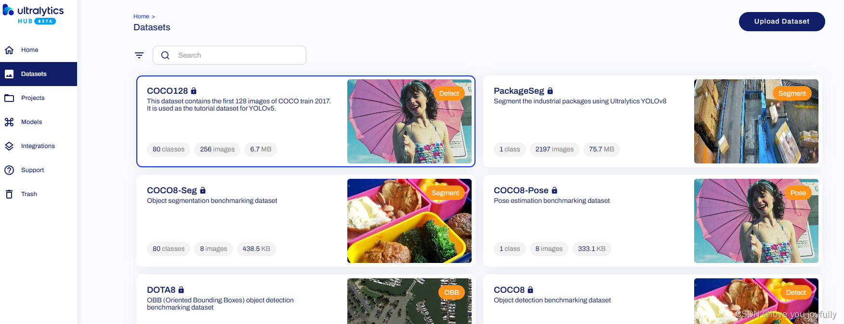The image size is (844, 324).
Task: Open the filter options icon beside search
Action: (139, 55)
